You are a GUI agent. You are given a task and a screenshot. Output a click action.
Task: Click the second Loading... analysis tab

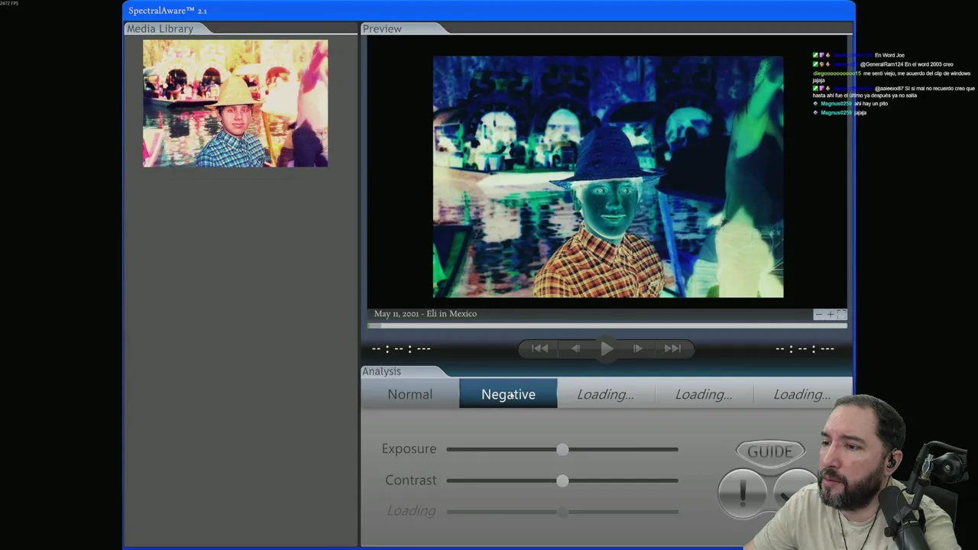pos(704,394)
